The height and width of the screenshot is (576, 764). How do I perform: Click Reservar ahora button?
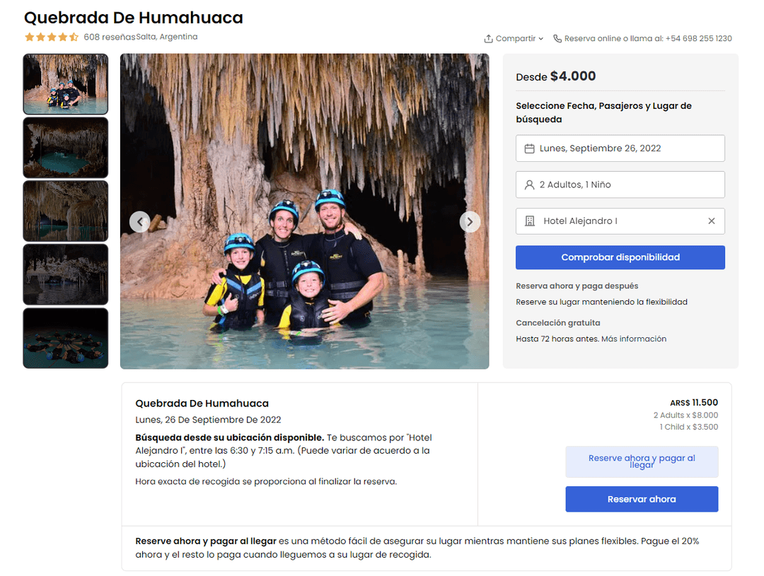coord(641,499)
